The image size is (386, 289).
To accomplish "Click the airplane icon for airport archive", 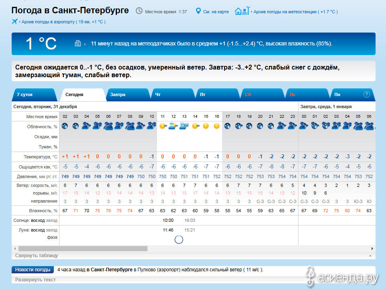I will coord(15,22).
